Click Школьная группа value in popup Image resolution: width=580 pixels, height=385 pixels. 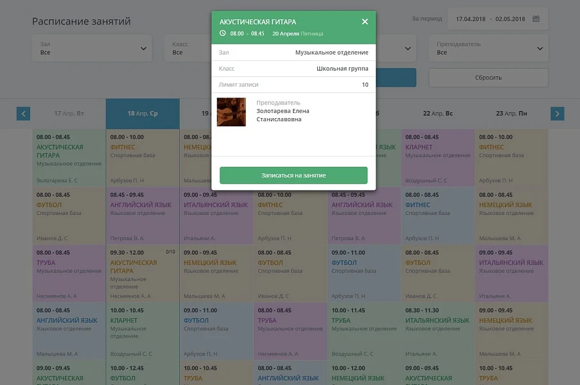(342, 69)
